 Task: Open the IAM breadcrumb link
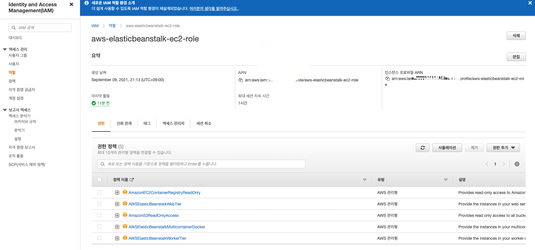point(95,26)
